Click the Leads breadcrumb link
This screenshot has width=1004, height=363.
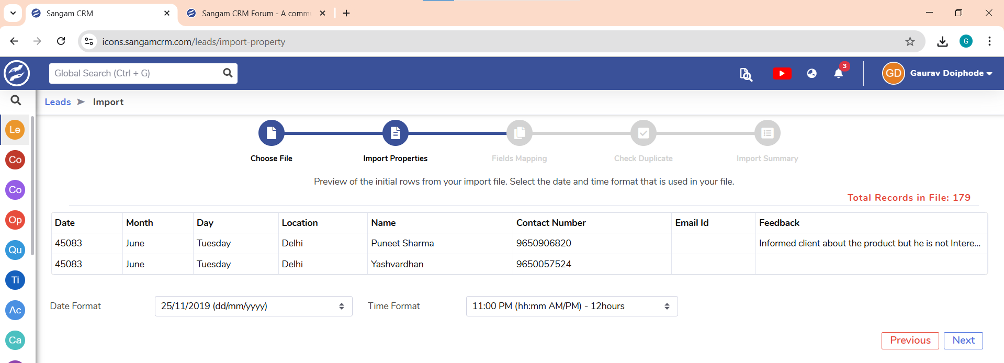coord(58,102)
